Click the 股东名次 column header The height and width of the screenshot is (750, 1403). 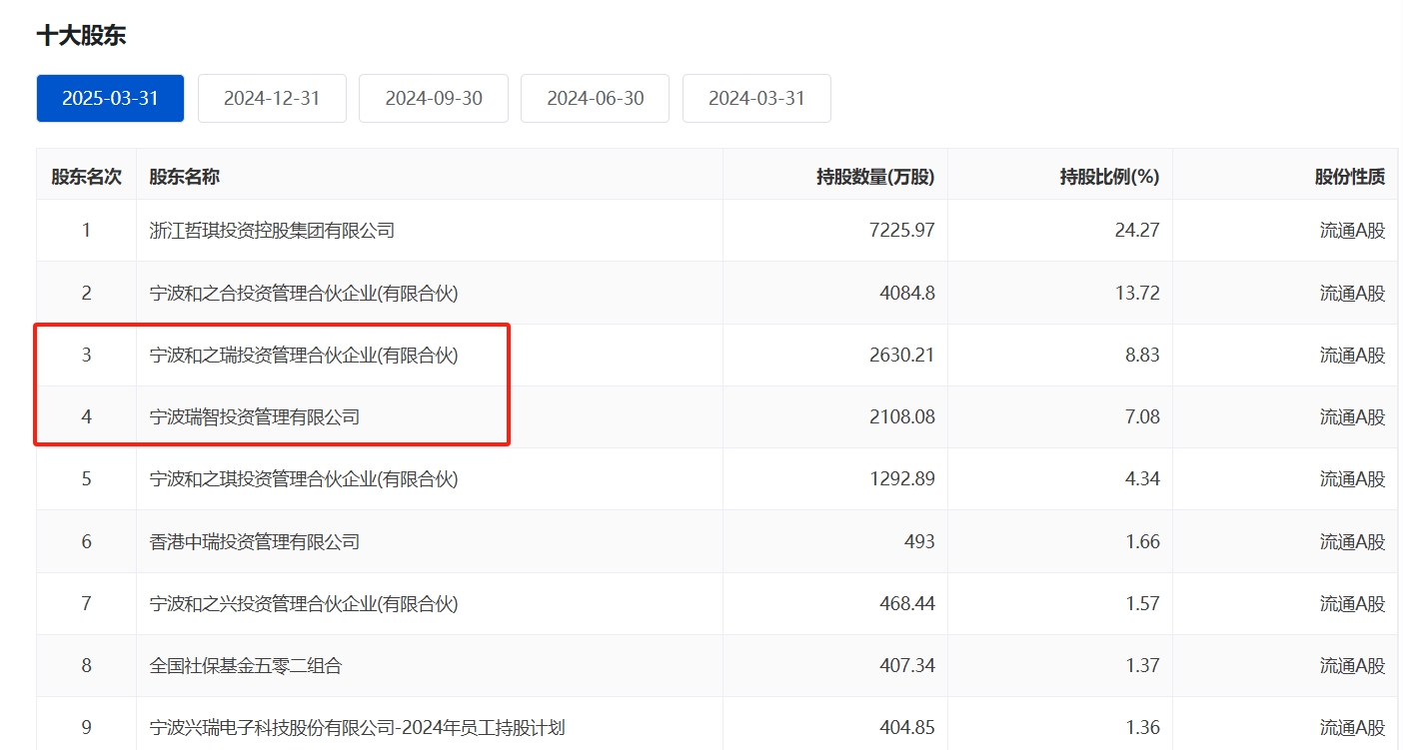tap(86, 177)
